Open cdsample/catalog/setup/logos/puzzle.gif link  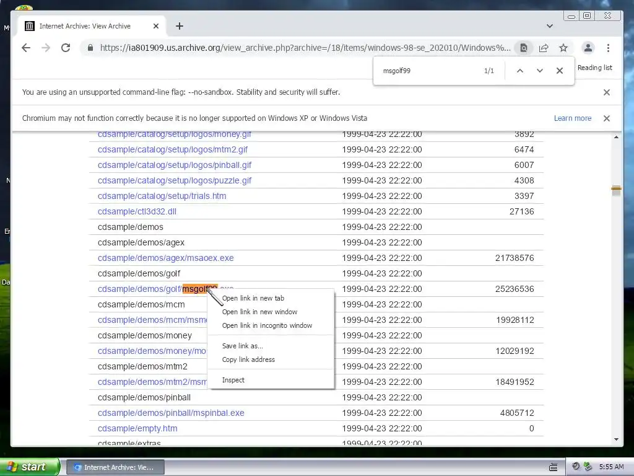pos(175,180)
